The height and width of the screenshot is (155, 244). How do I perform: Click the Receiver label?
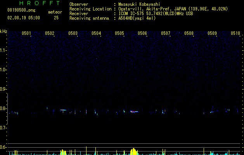click(79, 14)
